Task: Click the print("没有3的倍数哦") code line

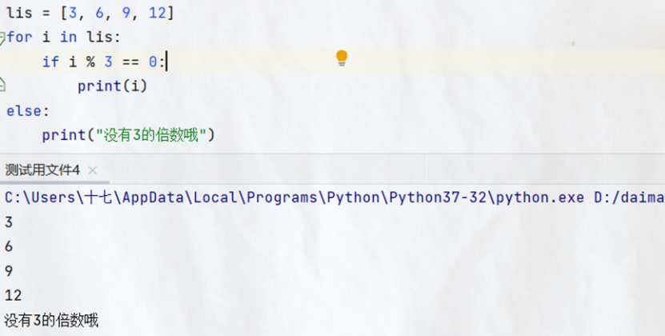Action: pos(129,135)
